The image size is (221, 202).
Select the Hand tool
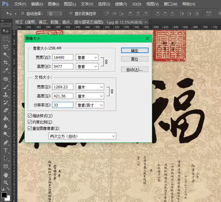click(6, 175)
